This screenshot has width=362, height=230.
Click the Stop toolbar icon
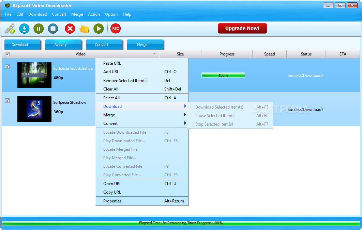tap(53, 29)
